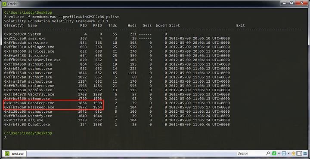The width and height of the screenshot is (310, 159).
Task: Click PassKeep.exe with PID 1872
Action: pyautogui.click(x=41, y=107)
